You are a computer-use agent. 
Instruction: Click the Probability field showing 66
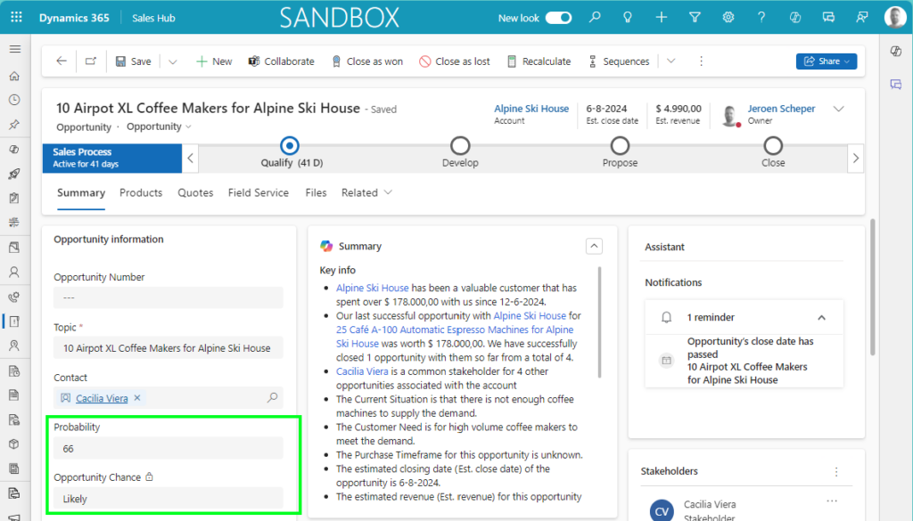pos(169,448)
